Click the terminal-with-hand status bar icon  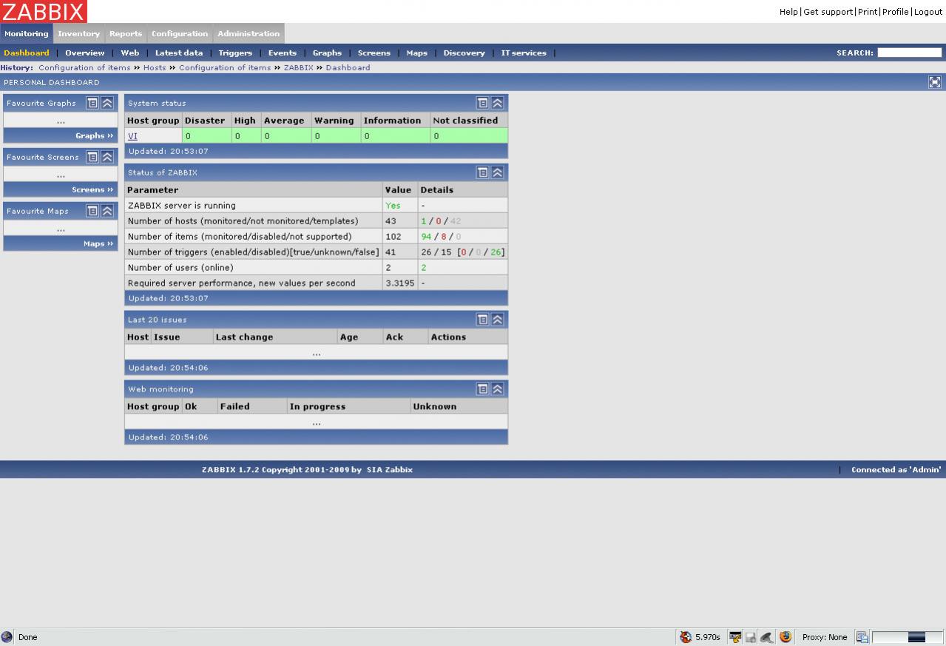735,637
